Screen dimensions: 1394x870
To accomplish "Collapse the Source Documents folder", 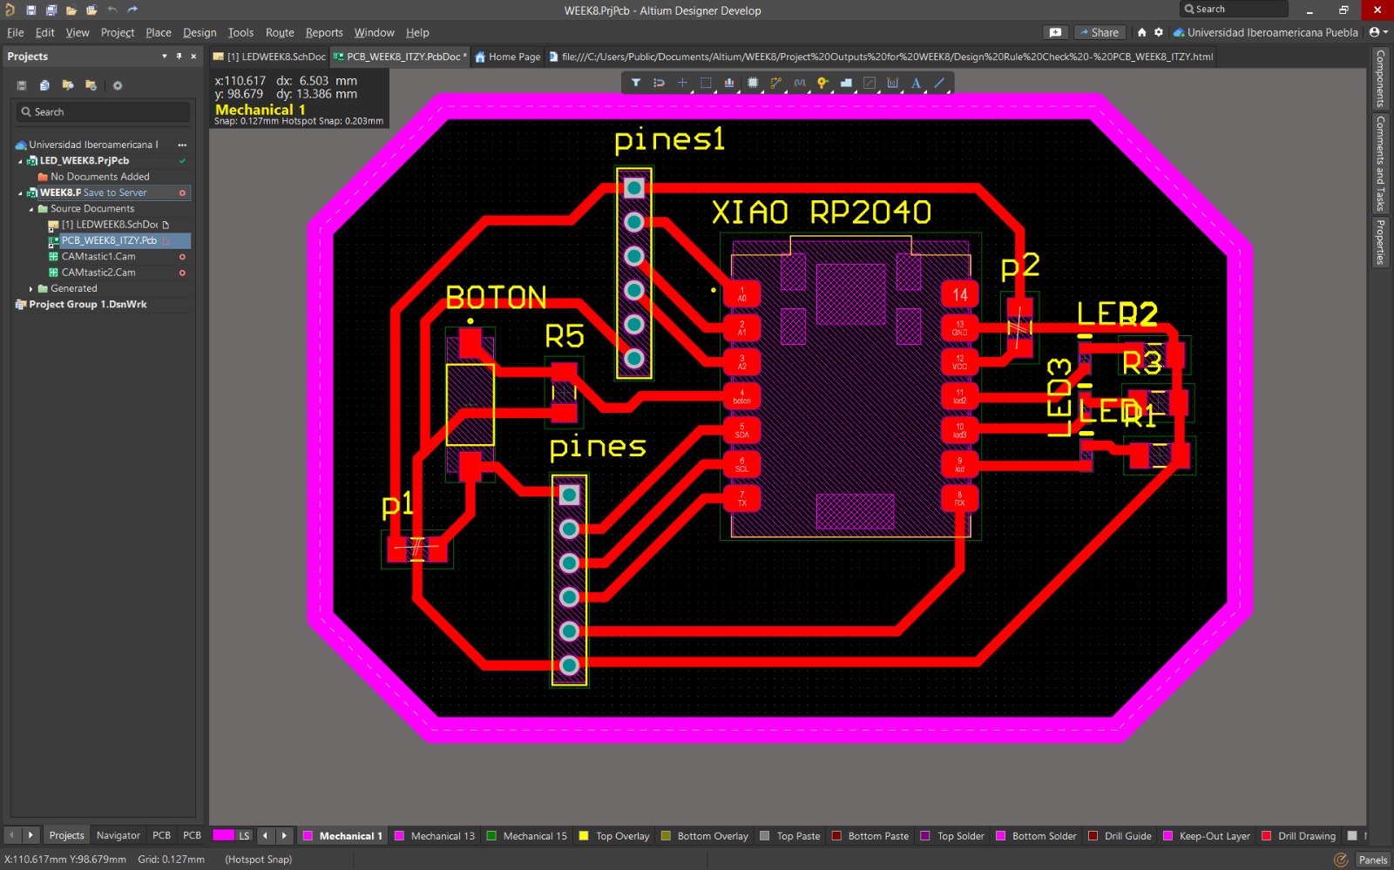I will (x=31, y=209).
